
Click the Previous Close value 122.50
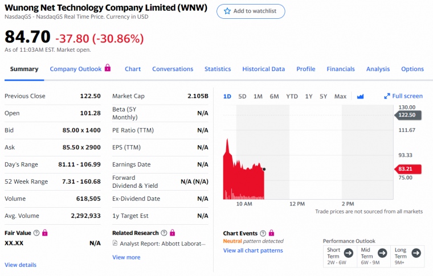pos(90,96)
